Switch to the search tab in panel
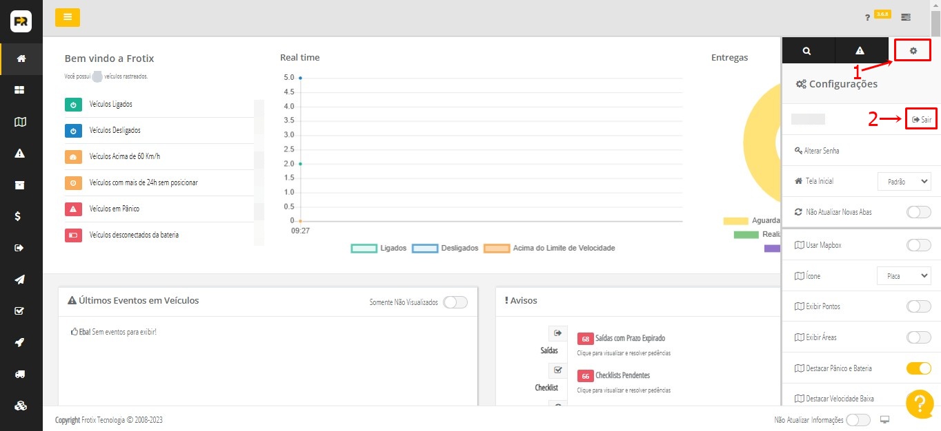941x431 pixels. click(807, 50)
